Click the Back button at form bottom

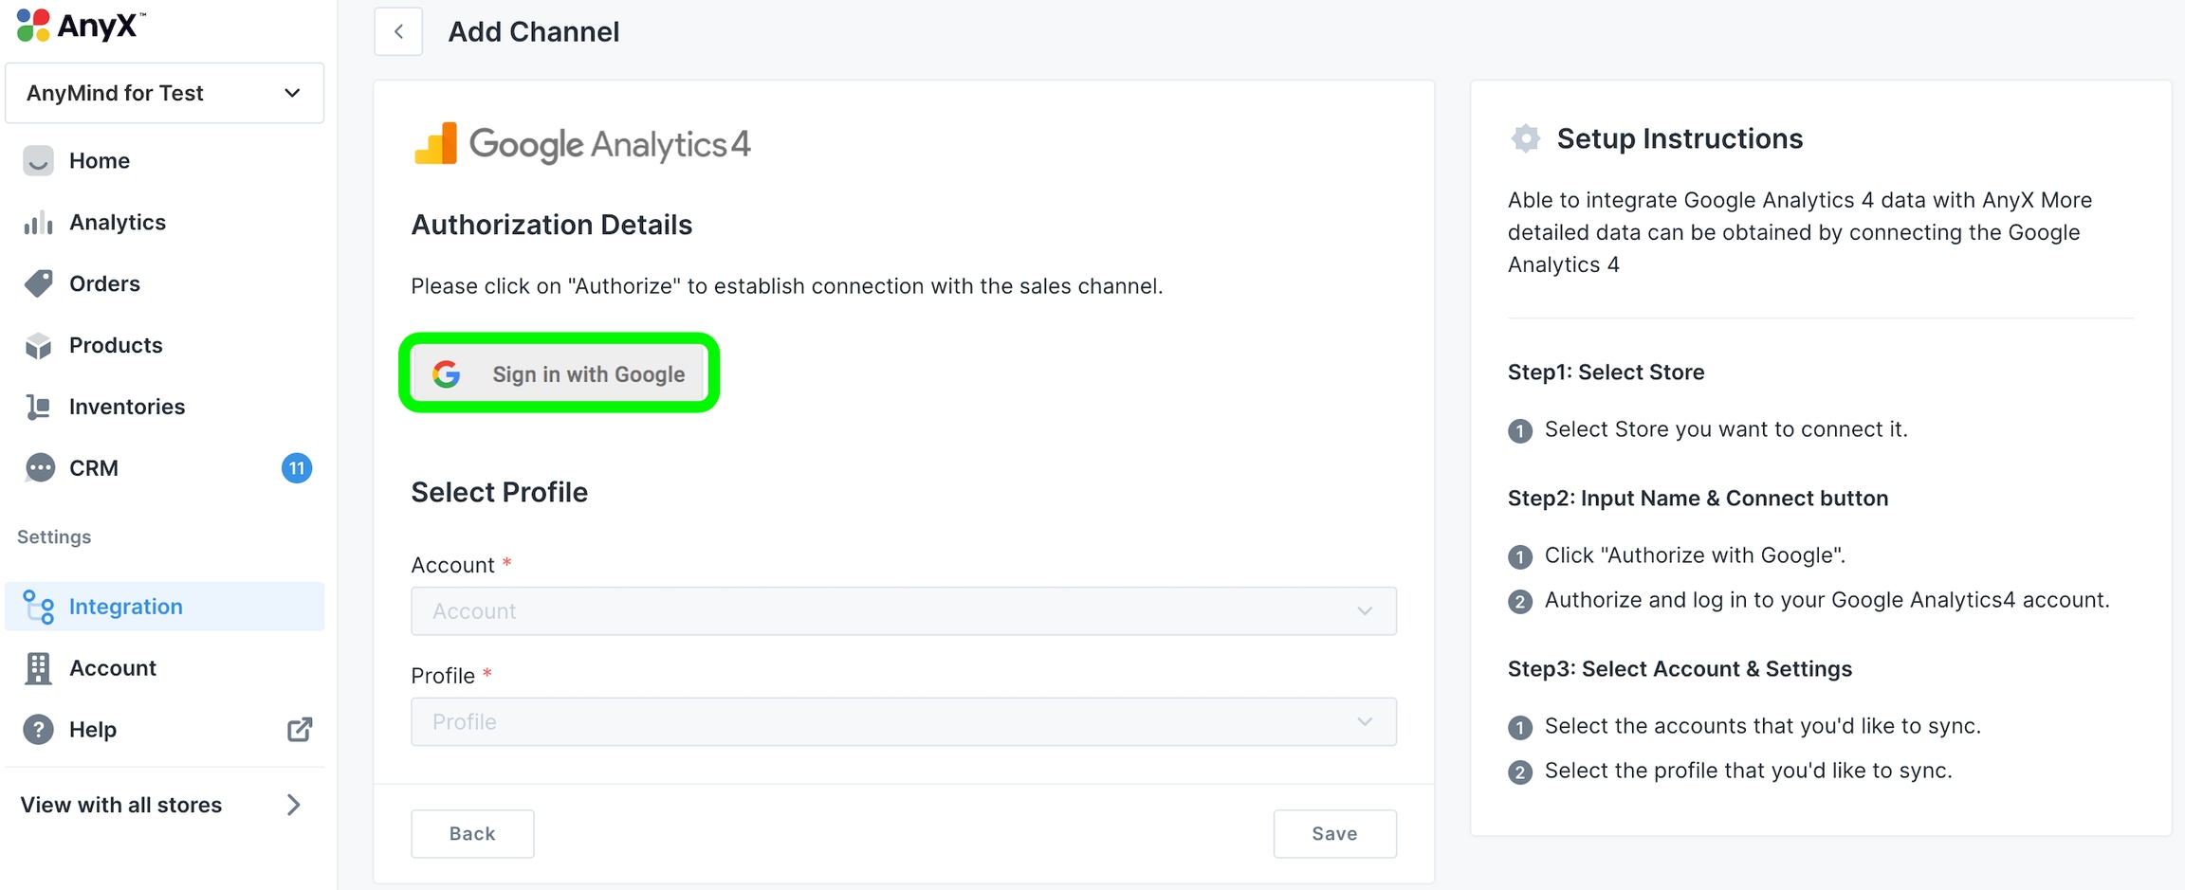tap(472, 833)
